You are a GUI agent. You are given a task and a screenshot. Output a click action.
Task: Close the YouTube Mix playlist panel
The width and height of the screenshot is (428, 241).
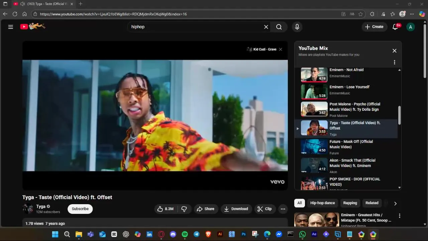(x=395, y=51)
